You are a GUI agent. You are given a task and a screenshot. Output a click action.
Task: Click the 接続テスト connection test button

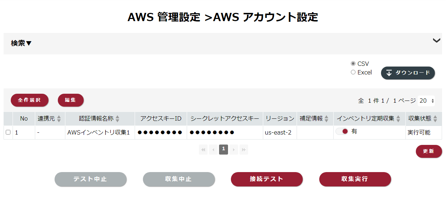tap(267, 179)
